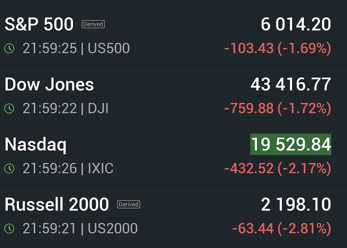This screenshot has width=347, height=248.
Task: Click the clock icon beside the S&P 500 time
Action: (9, 48)
